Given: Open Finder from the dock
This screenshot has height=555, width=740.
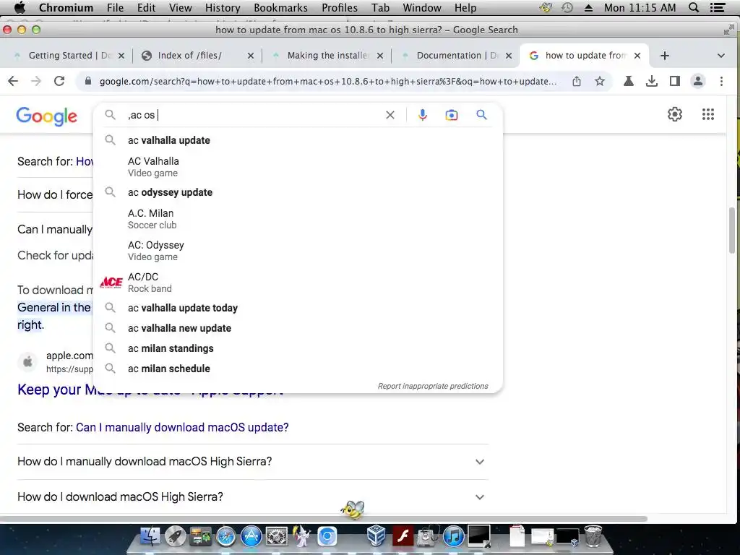Looking at the screenshot, I should pyautogui.click(x=150, y=536).
